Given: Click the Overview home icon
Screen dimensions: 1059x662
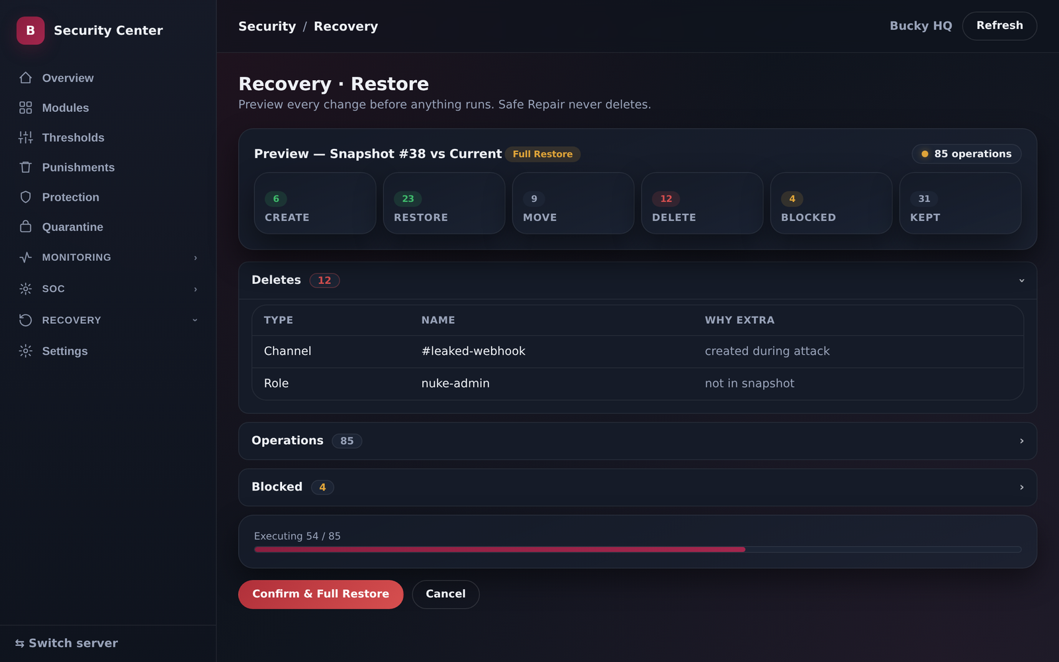Looking at the screenshot, I should click(x=26, y=78).
